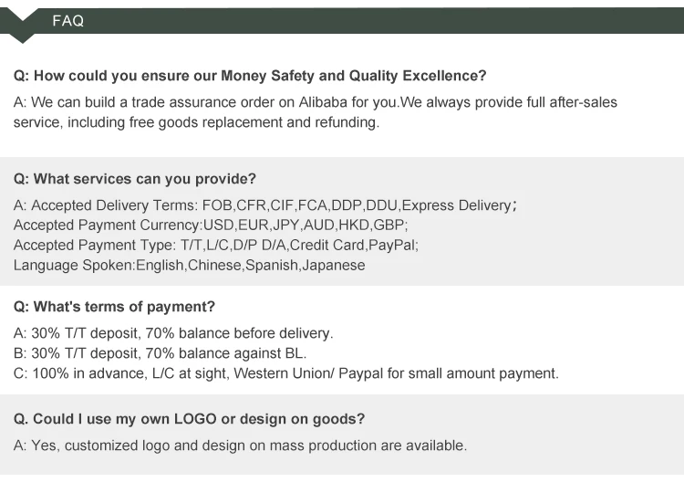Click the customized logo answer text
Viewport: 684px width, 493px height.
(x=240, y=446)
